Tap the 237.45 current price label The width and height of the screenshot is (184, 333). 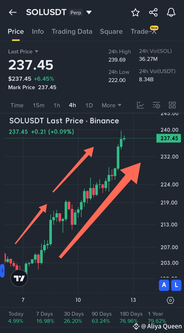(x=169, y=138)
